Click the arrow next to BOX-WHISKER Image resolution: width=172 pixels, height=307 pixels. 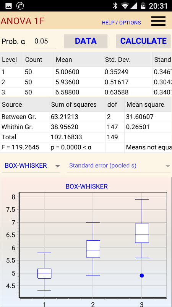(x=57, y=166)
